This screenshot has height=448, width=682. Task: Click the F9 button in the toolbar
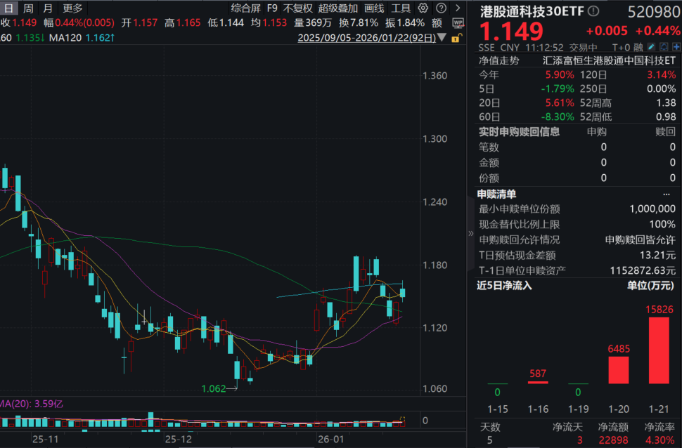271,9
